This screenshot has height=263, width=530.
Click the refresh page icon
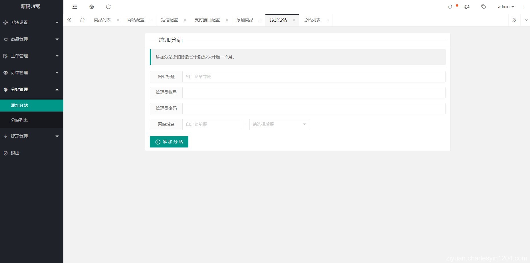(x=108, y=7)
